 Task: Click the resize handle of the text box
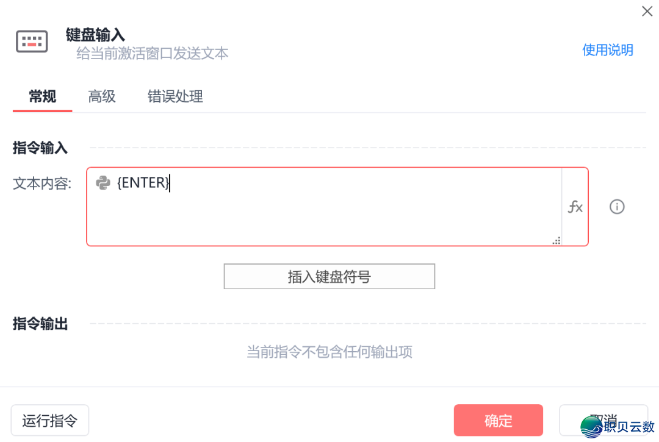(556, 240)
